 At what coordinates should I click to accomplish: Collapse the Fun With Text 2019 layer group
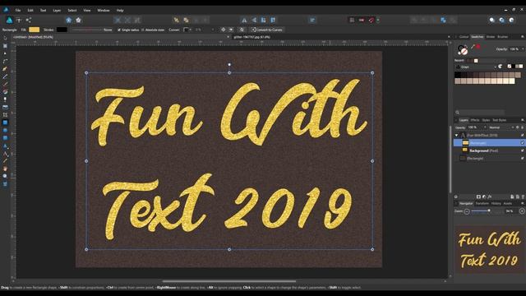coord(457,135)
